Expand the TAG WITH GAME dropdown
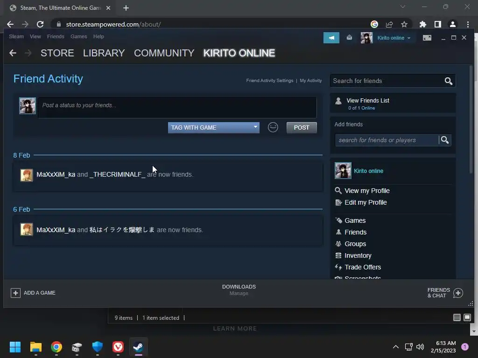 [214, 128]
